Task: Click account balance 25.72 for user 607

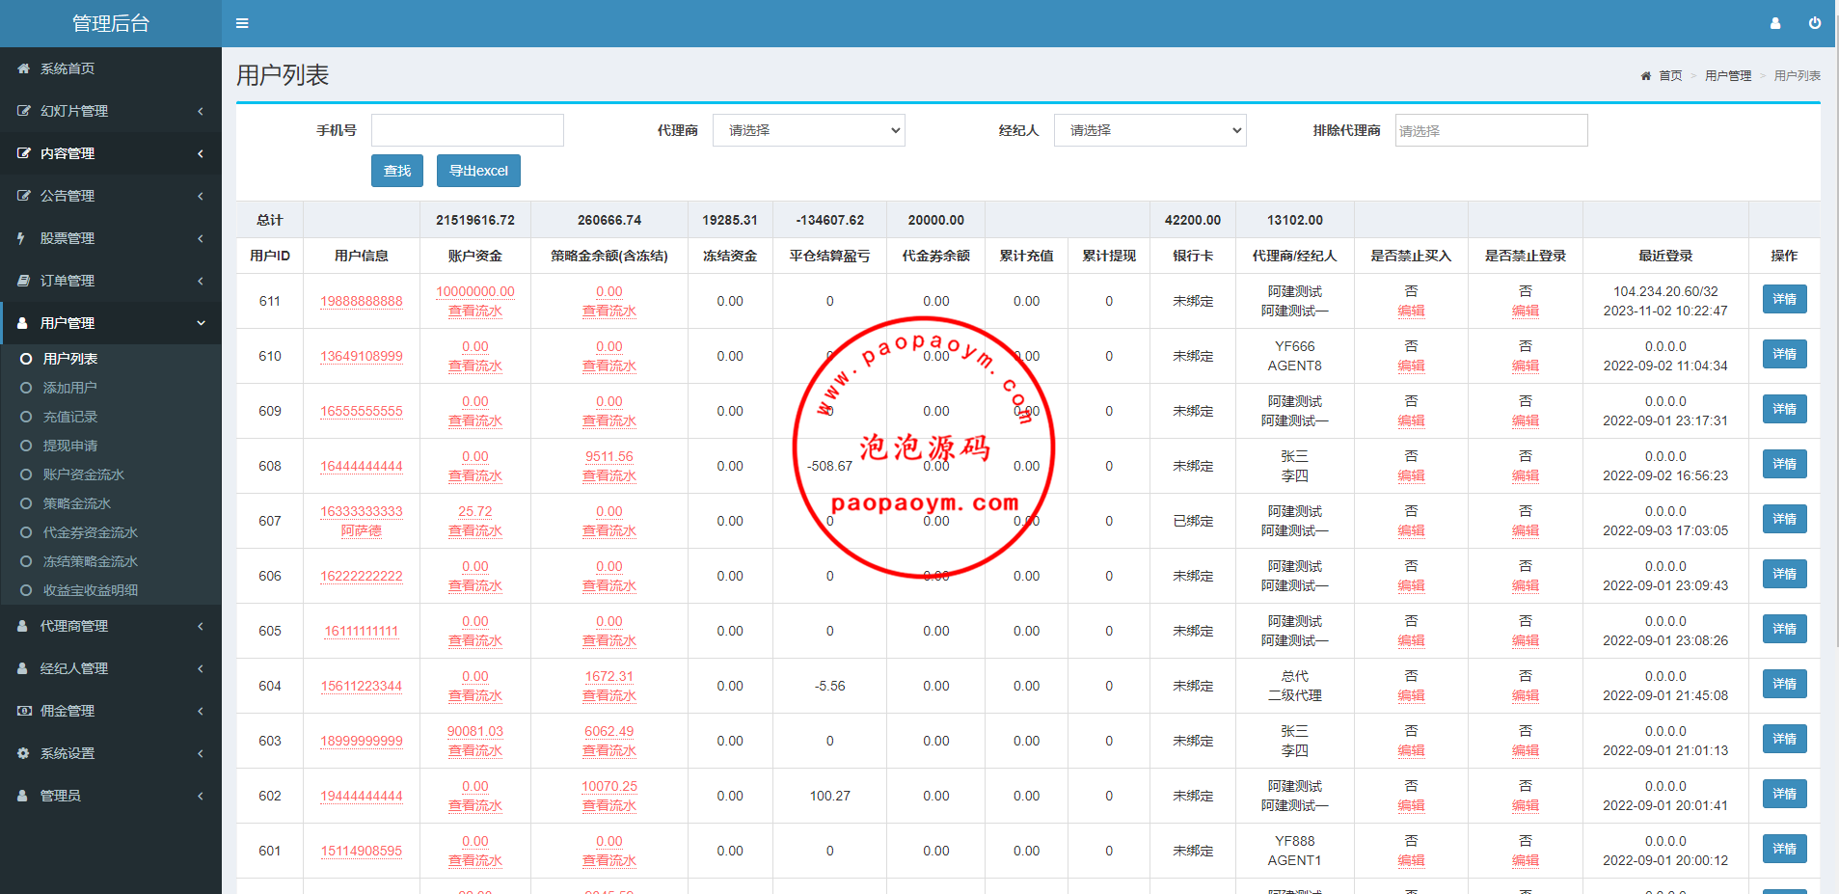Action: (475, 511)
